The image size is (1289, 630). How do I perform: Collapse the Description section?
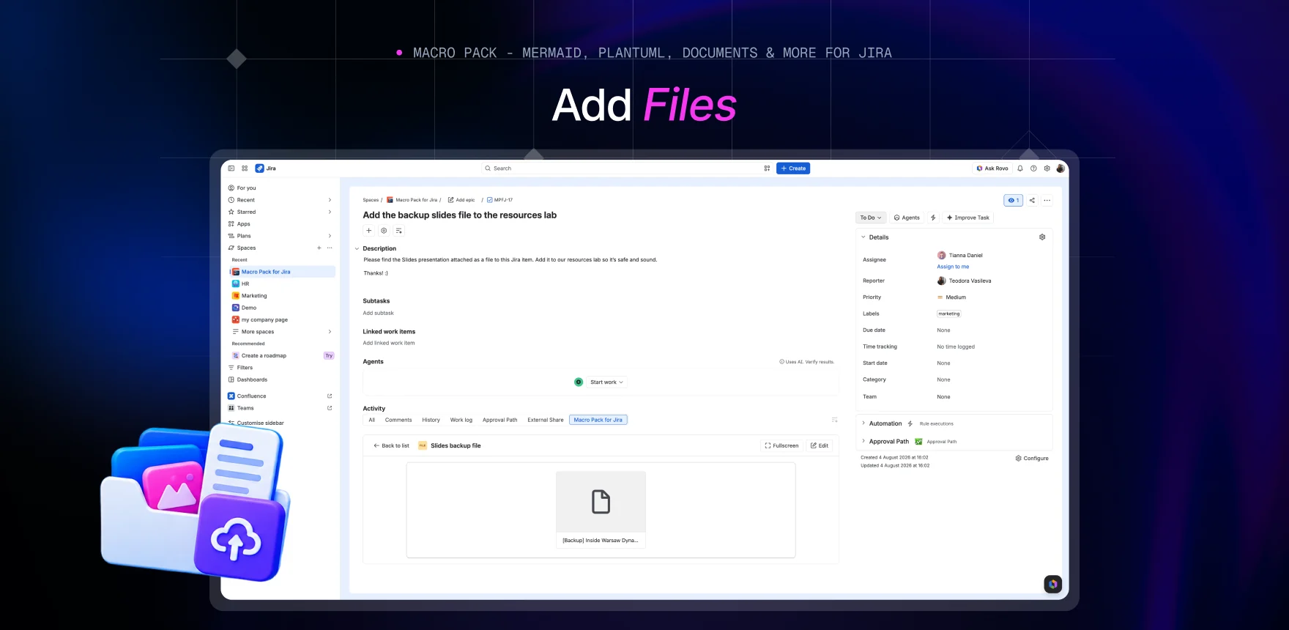pos(357,249)
